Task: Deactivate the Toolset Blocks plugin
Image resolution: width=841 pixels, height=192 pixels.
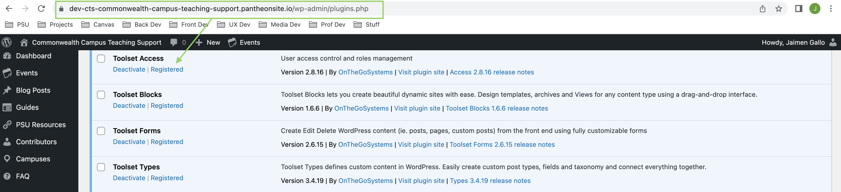Action: pos(129,106)
